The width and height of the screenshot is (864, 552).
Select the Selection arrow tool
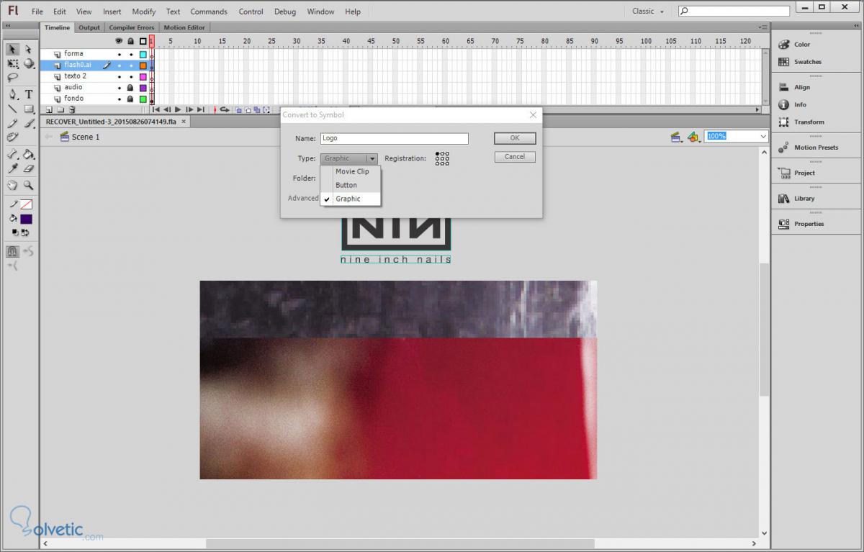coord(13,50)
